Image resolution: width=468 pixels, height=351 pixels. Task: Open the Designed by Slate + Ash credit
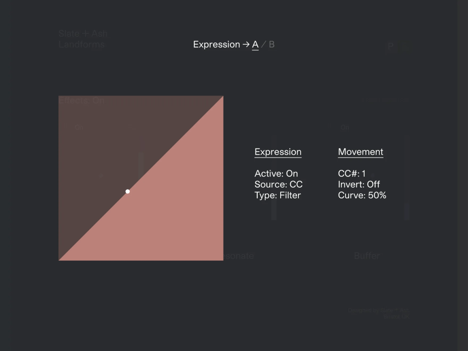378,313
